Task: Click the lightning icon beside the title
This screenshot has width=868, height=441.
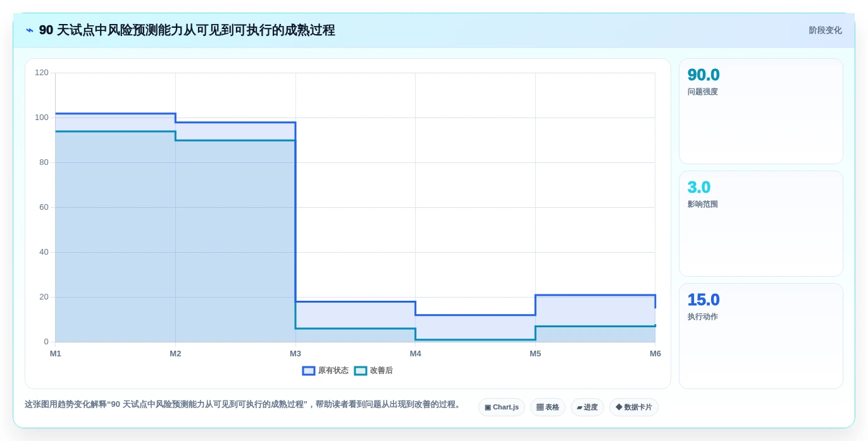Action: coord(30,30)
